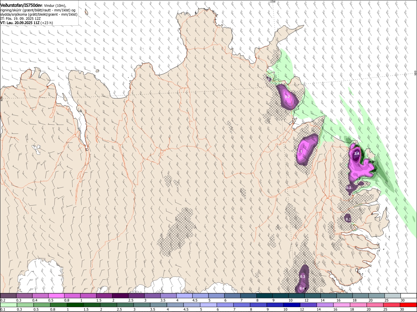Select the bottom-row lavender swatch between 5 and 6
Image resolution: width=417 pixels, height=312 pixels.
[x=209, y=305]
